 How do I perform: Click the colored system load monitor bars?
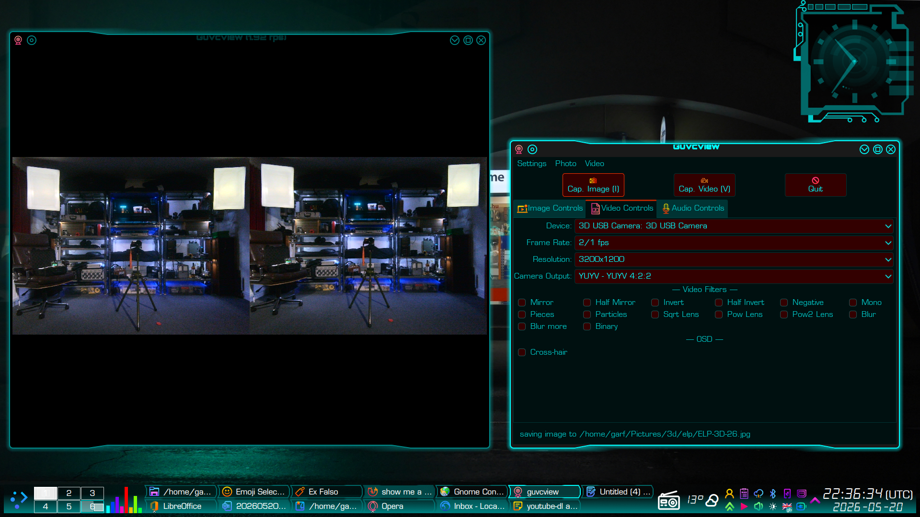coord(124,500)
